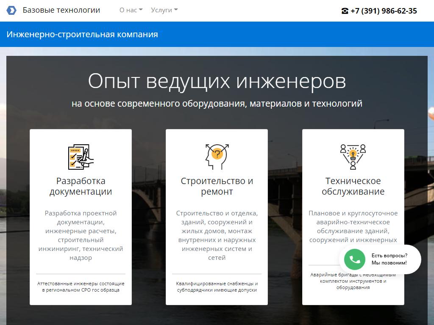Click the blue hexagon company logo

coord(11,11)
